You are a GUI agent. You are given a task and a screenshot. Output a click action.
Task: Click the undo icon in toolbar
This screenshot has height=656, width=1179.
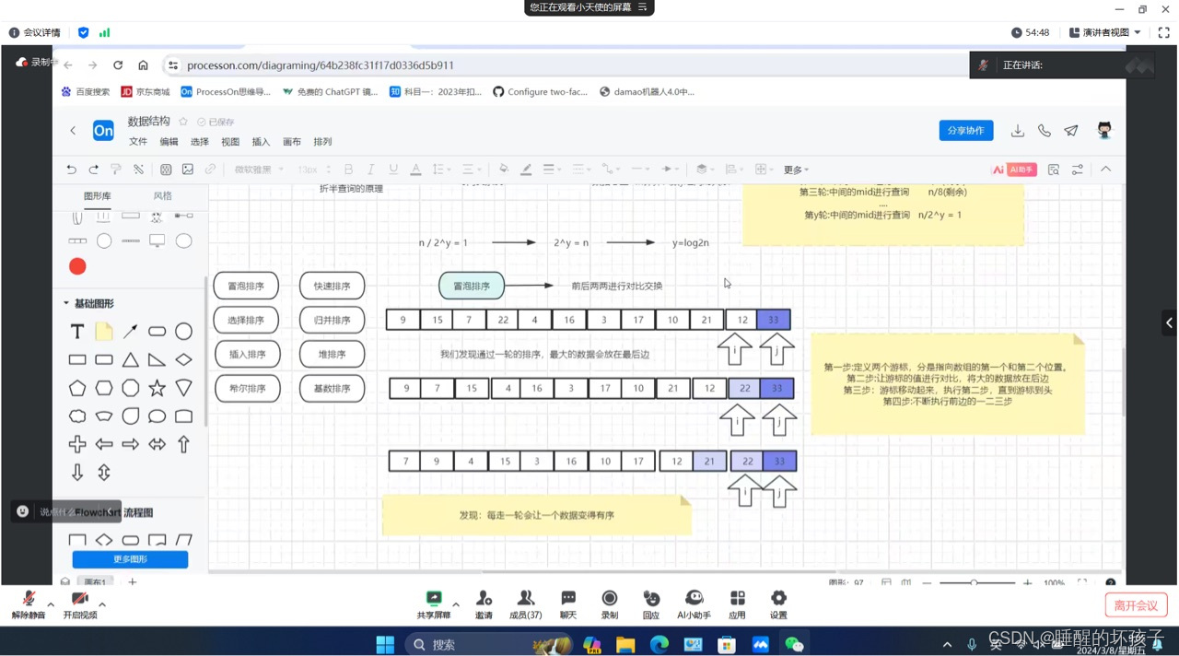[71, 170]
